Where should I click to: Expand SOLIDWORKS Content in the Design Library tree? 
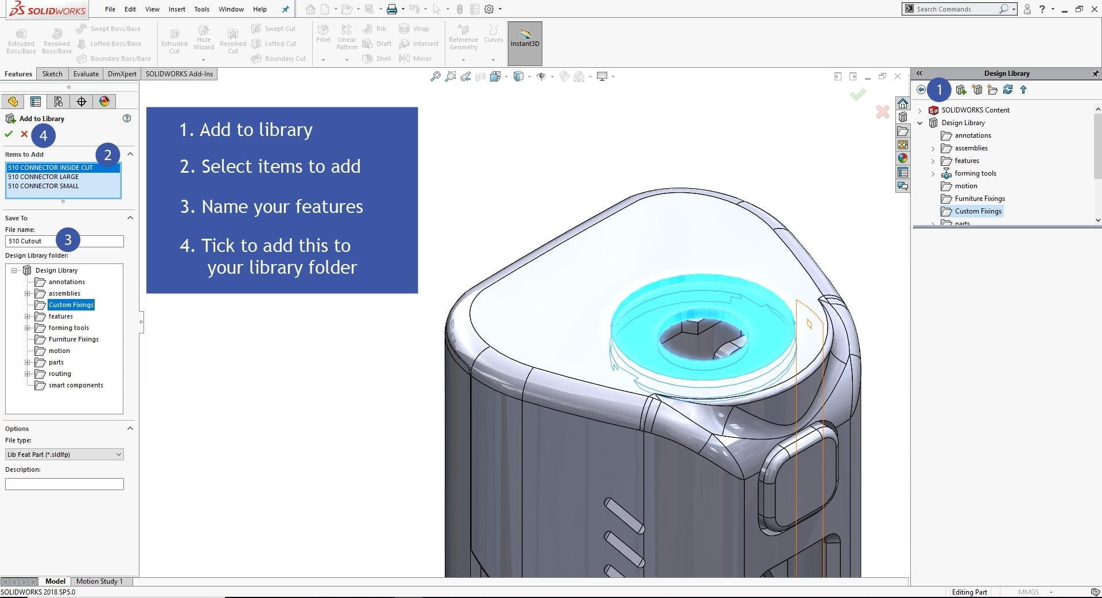click(x=920, y=110)
